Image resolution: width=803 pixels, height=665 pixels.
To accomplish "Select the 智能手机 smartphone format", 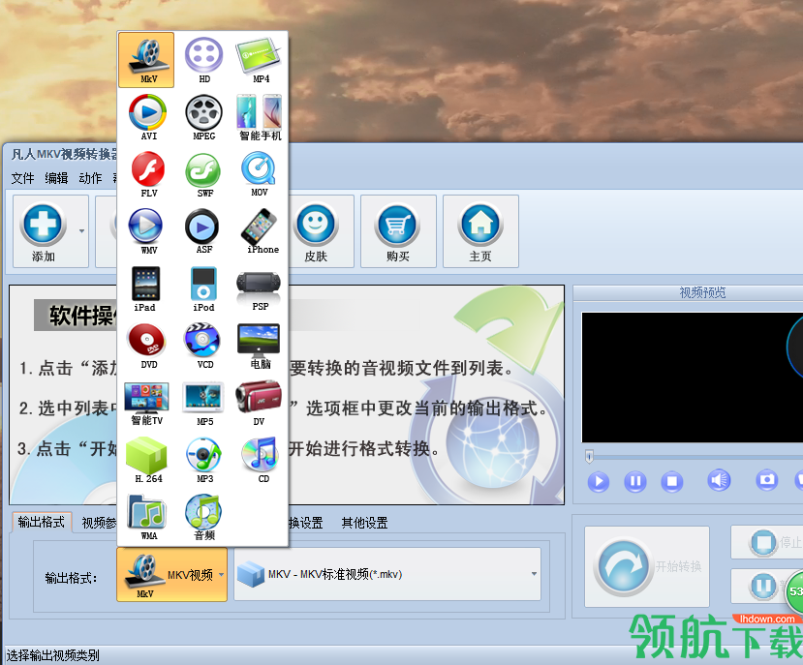I will tap(260, 117).
